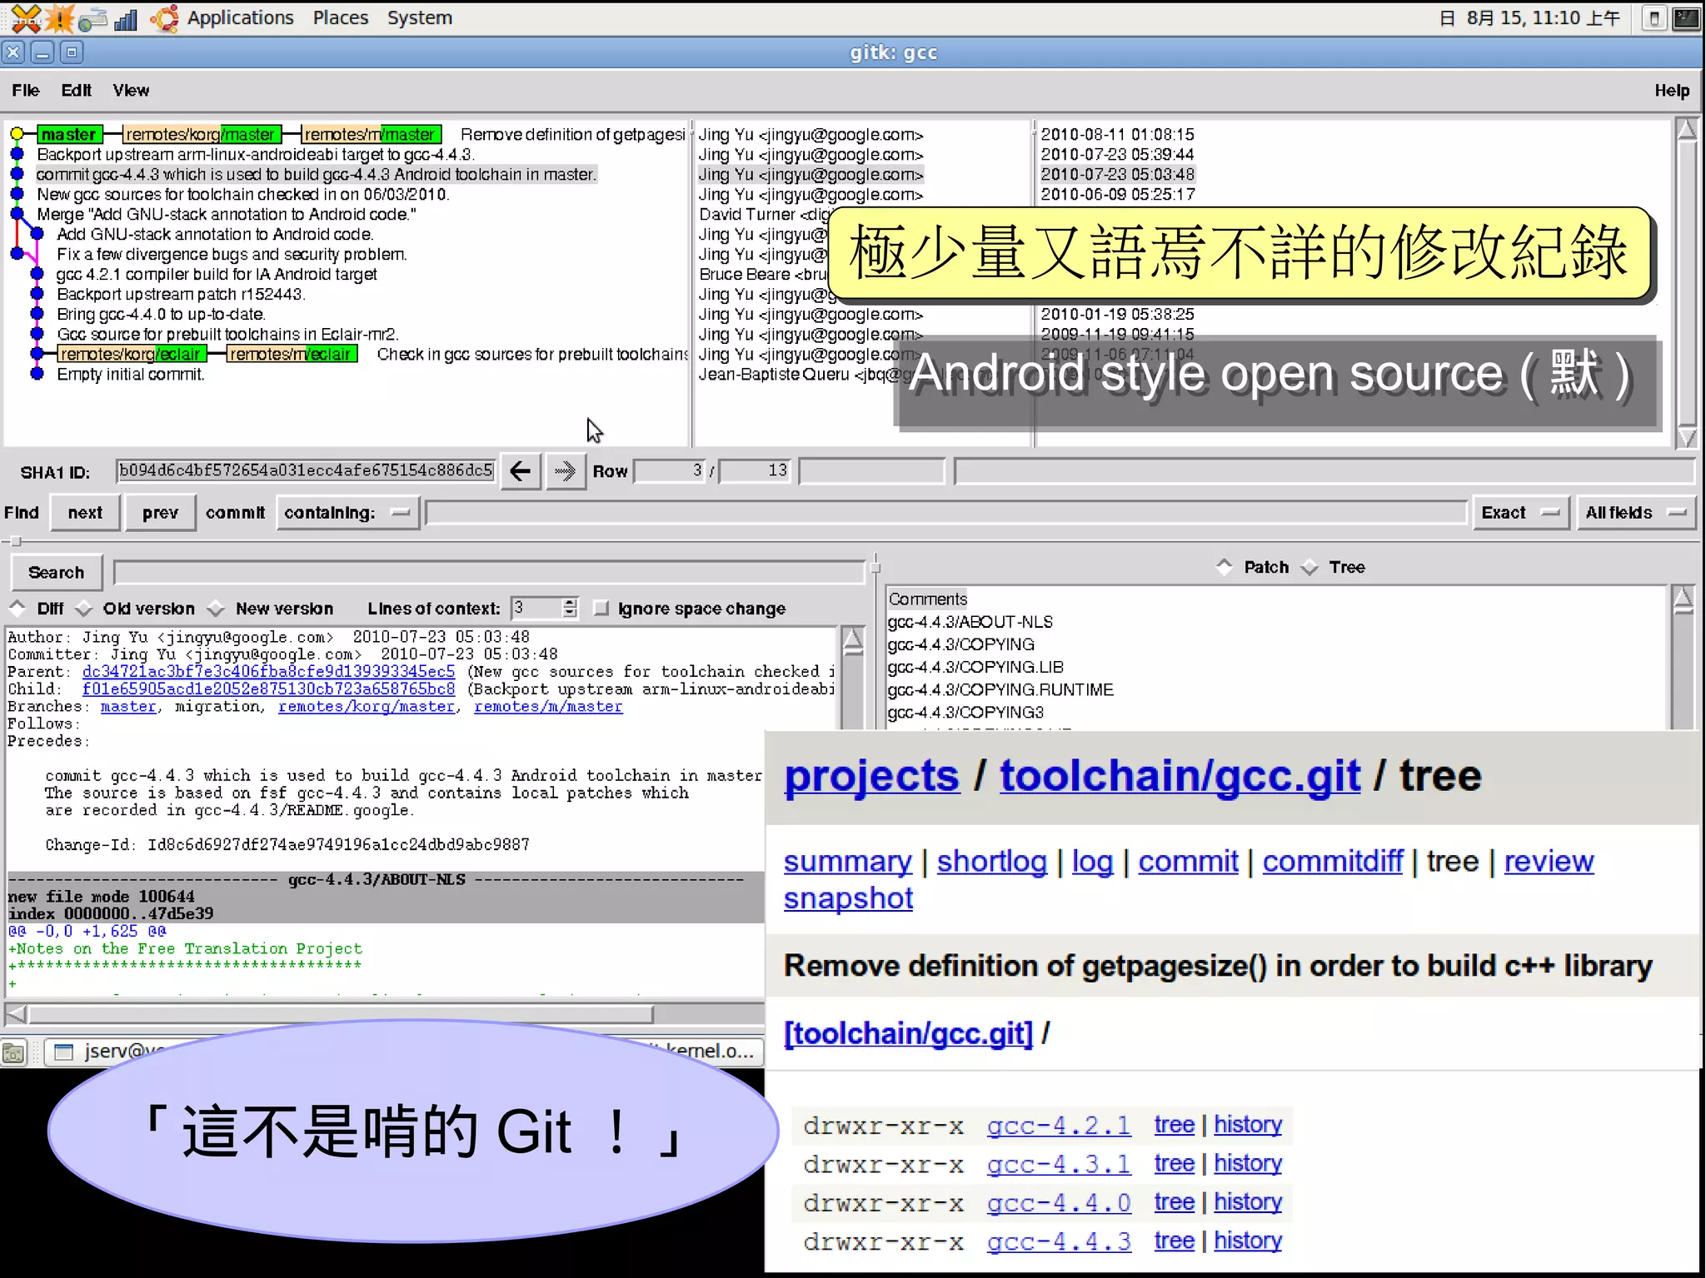This screenshot has height=1278, width=1706.
Task: Open the toolchain/gcc.git breadcrumb link
Action: tap(1180, 776)
